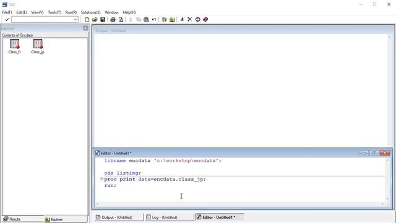The width and height of the screenshot is (396, 223).
Task: Submit program with running man icon
Action: [182, 19]
